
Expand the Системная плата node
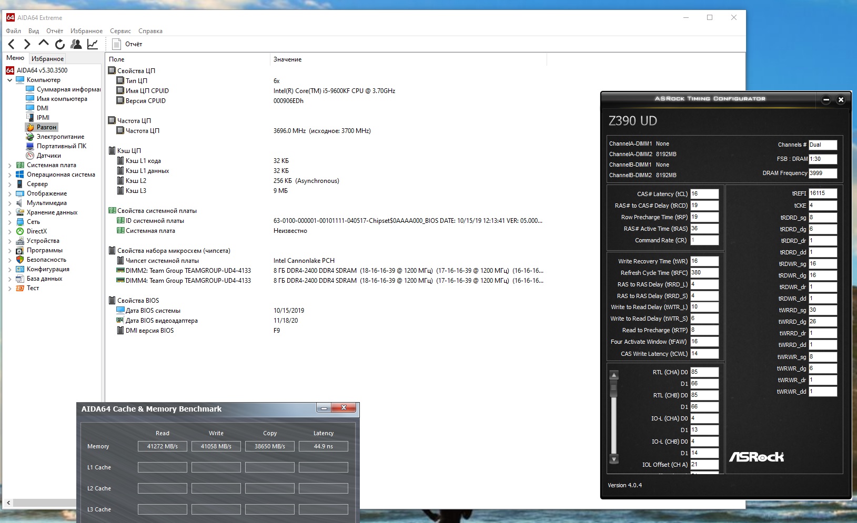coord(10,165)
